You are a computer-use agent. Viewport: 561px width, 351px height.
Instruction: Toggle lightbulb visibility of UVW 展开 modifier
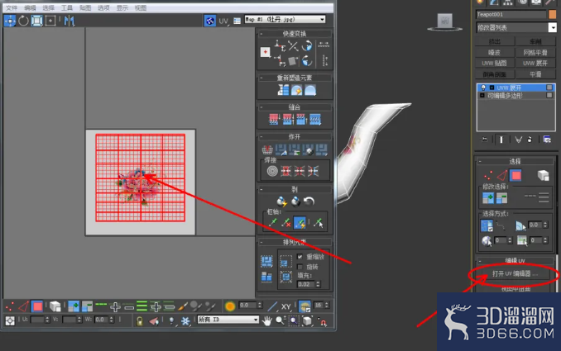point(483,88)
